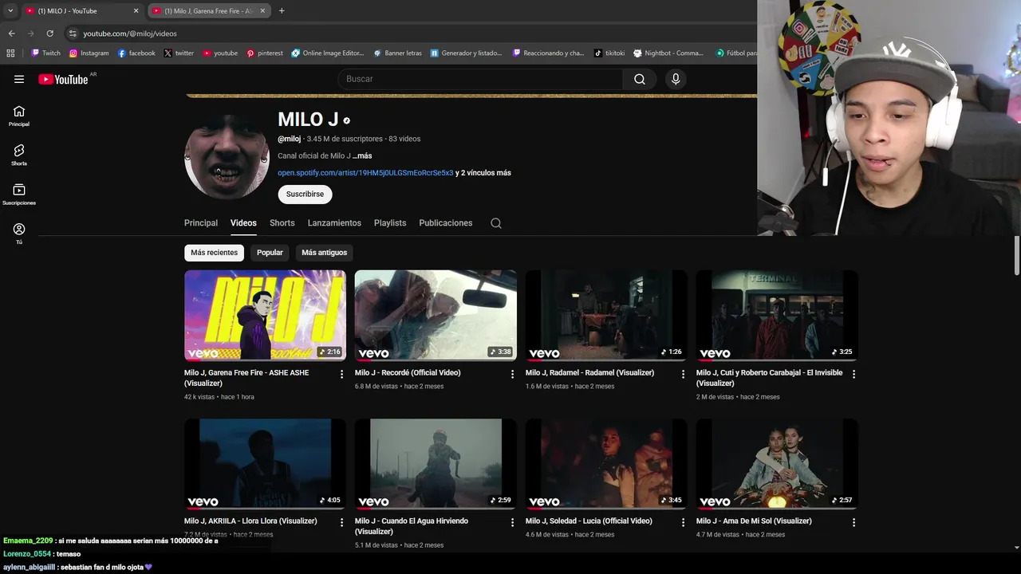Open the Instagram bookmark

click(89, 53)
